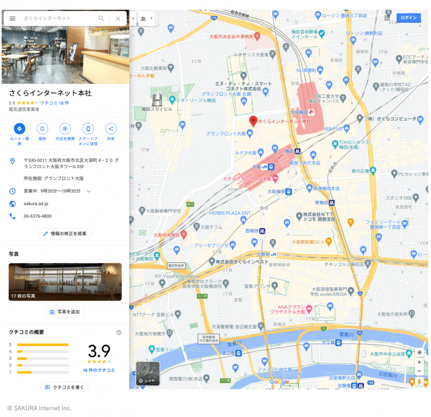
Task: Open the Google apps grid icon
Action: point(387,18)
